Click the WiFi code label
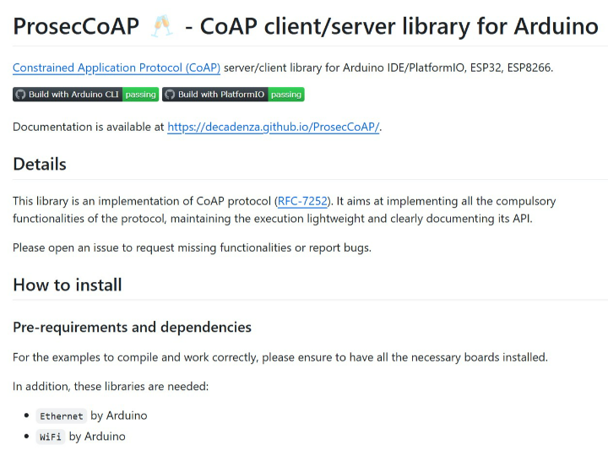The width and height of the screenshot is (608, 456). click(51, 437)
